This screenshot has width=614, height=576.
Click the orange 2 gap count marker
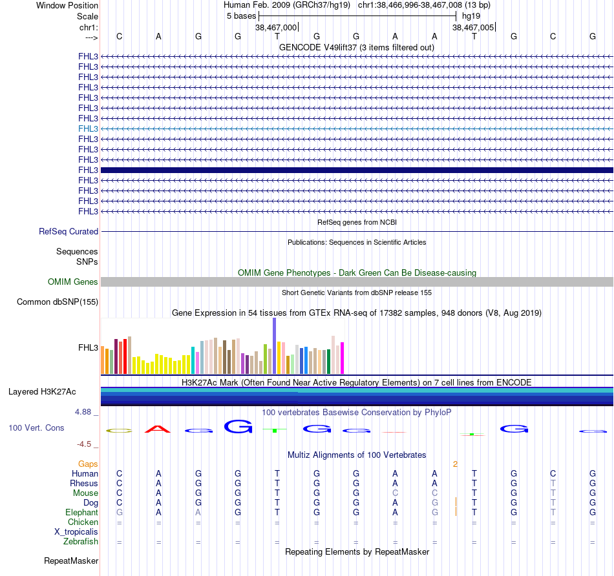[x=455, y=464]
